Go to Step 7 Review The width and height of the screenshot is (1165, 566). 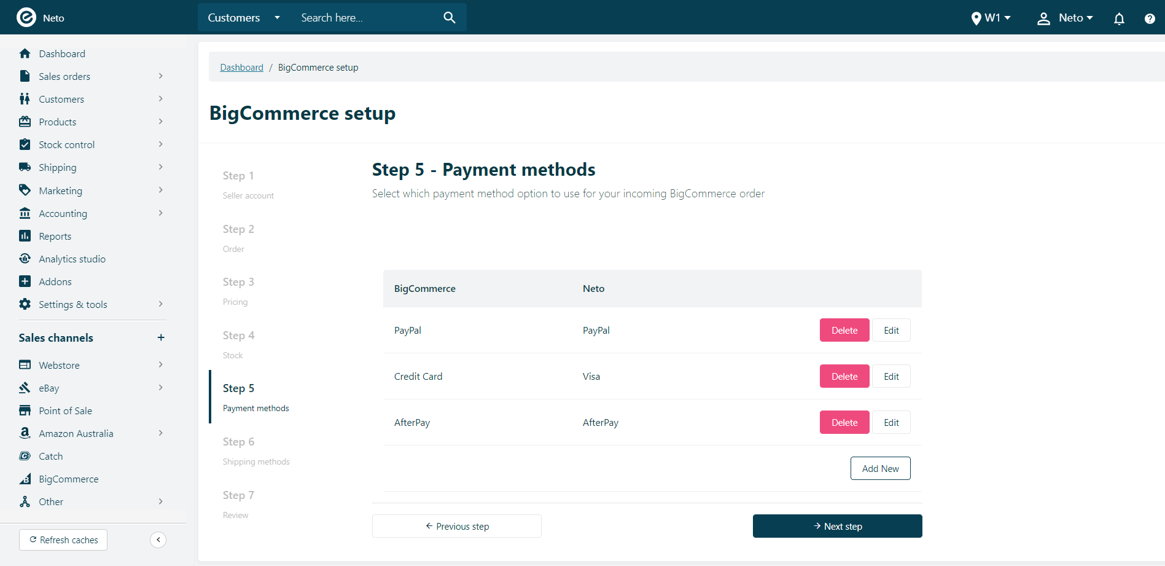pyautogui.click(x=238, y=504)
